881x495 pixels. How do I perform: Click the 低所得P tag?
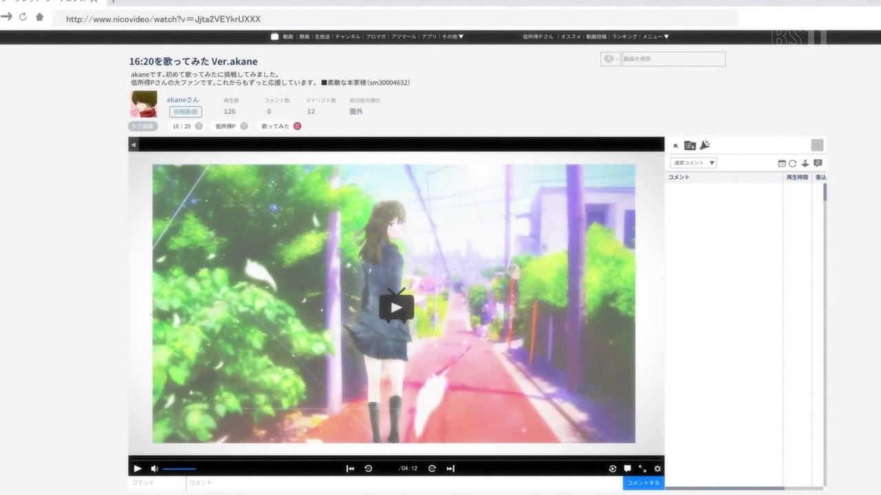(226, 126)
